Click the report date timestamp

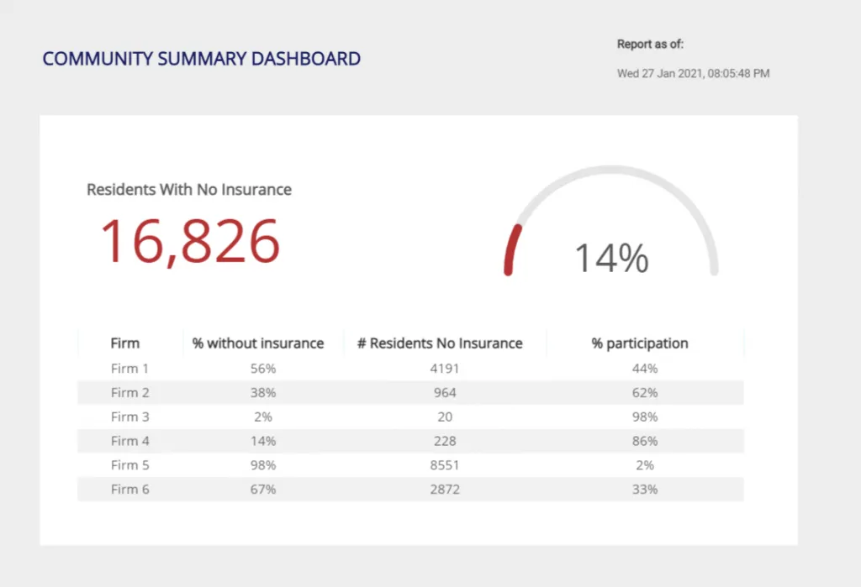693,74
